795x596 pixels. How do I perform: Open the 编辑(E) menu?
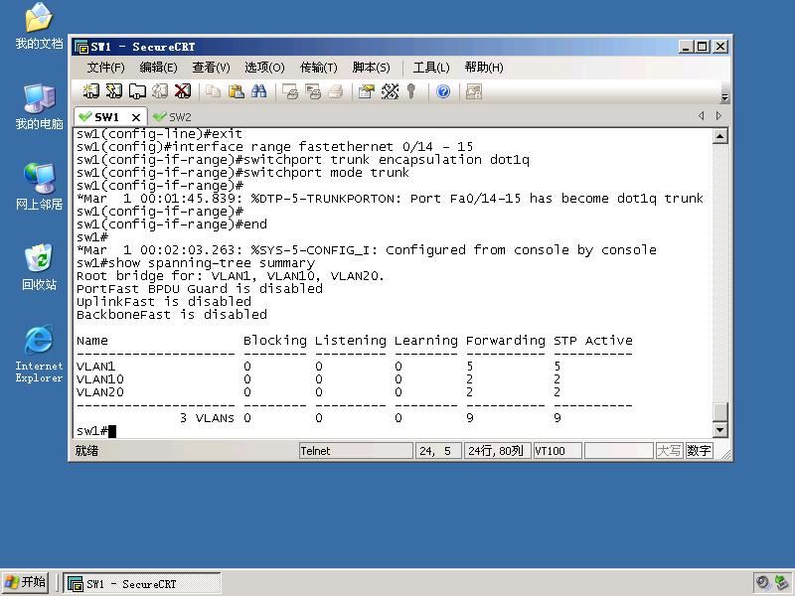point(158,68)
